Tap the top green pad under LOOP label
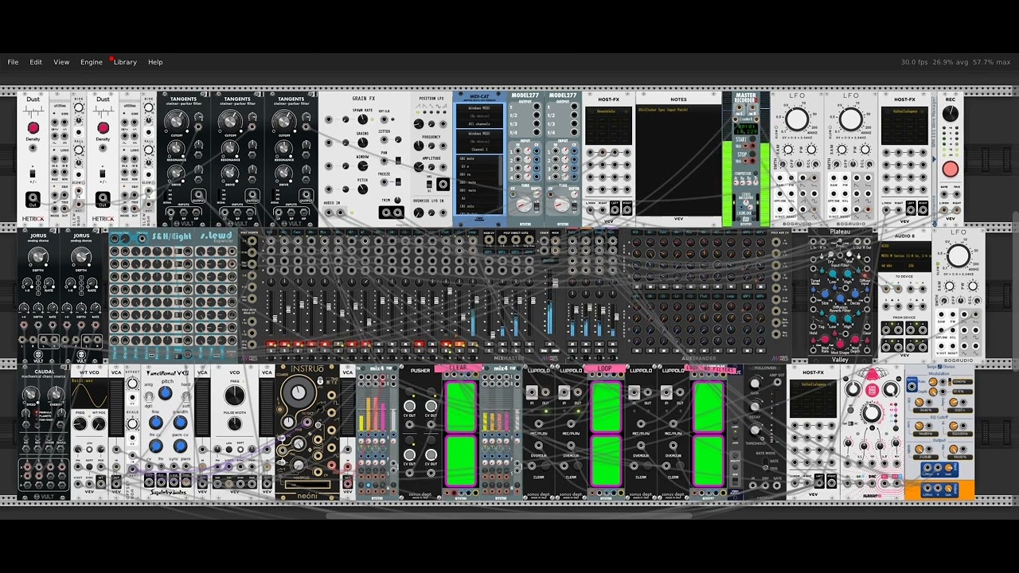The width and height of the screenshot is (1019, 573). pyautogui.click(x=606, y=407)
